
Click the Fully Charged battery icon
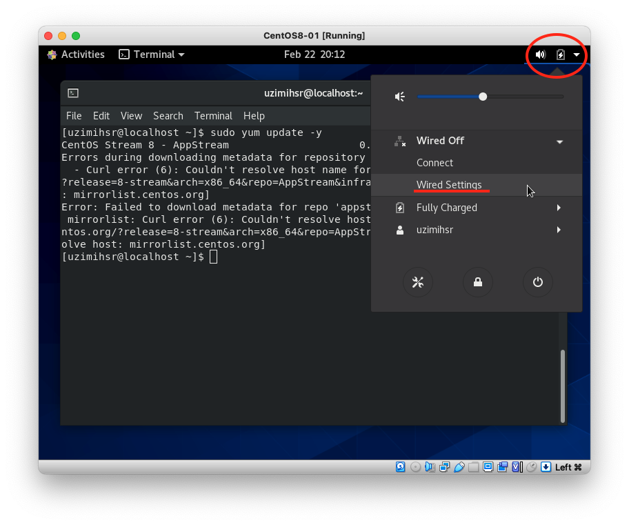400,208
